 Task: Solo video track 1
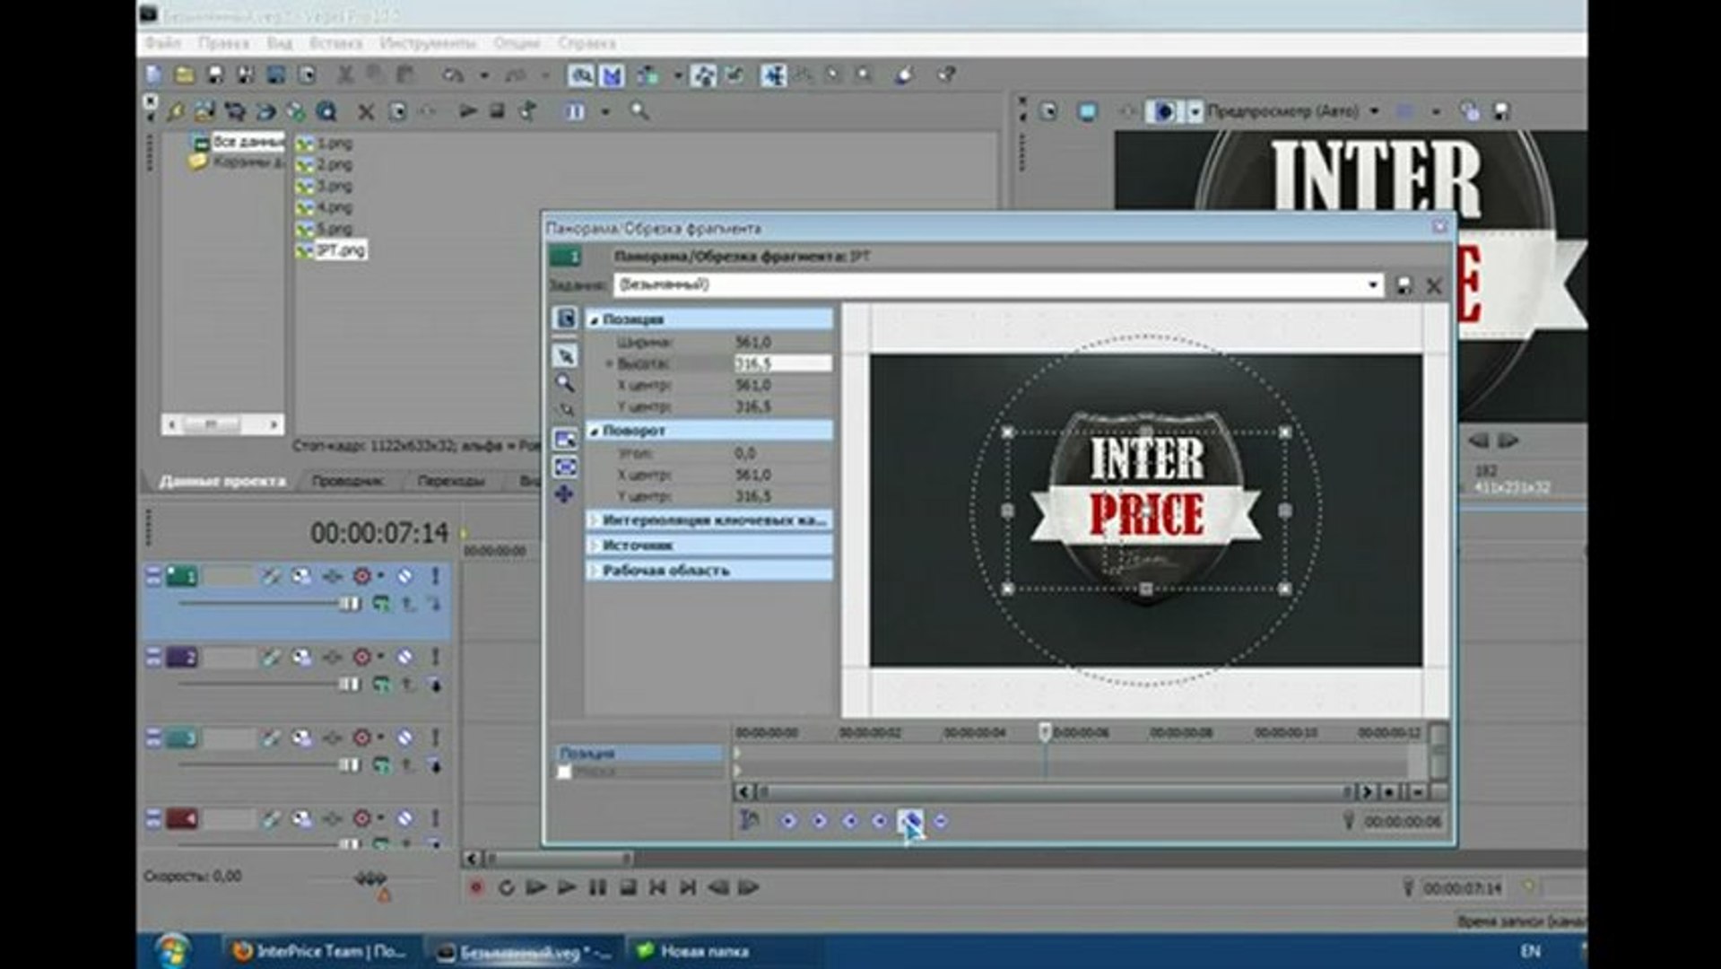[x=436, y=576]
